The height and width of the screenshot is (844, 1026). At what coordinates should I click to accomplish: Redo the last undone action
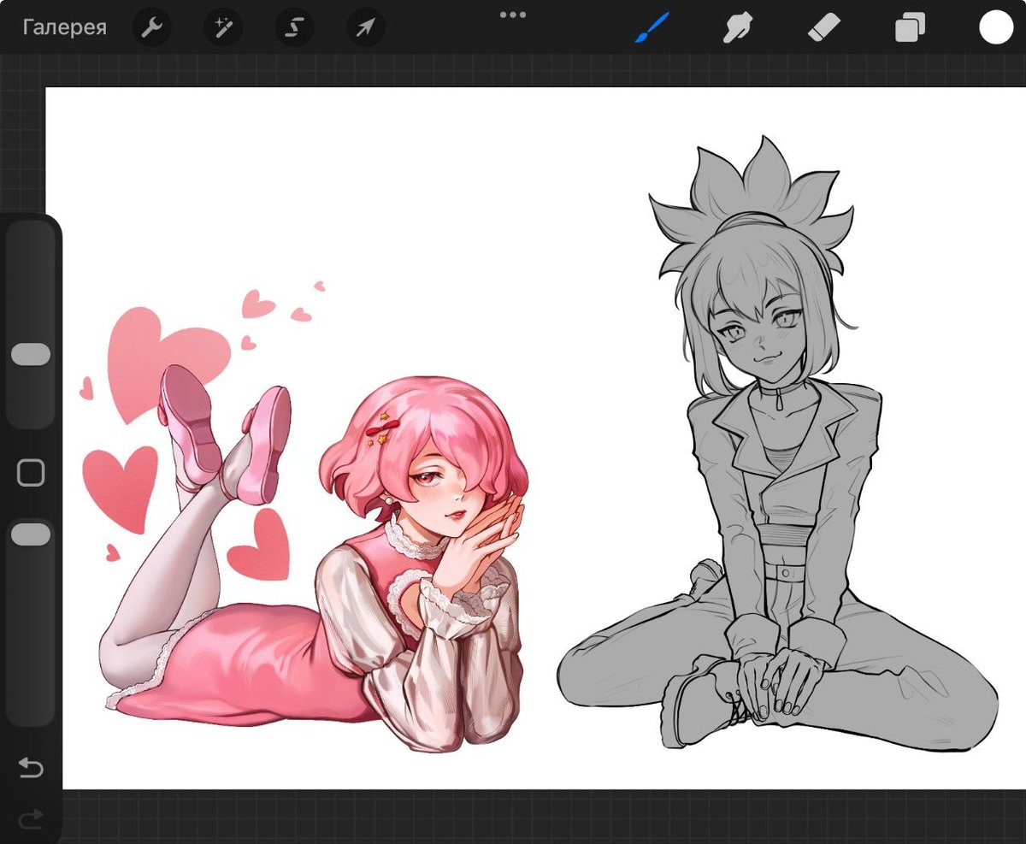31,821
